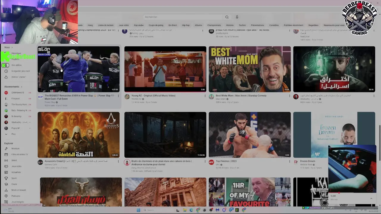
Task: Open liked videos via the thumbs-up icon
Action: (6, 77)
